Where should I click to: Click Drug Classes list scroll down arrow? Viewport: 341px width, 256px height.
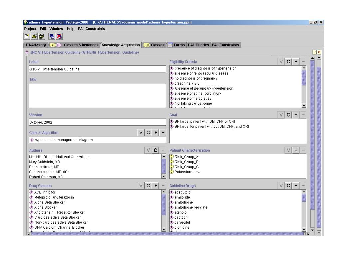(x=164, y=229)
